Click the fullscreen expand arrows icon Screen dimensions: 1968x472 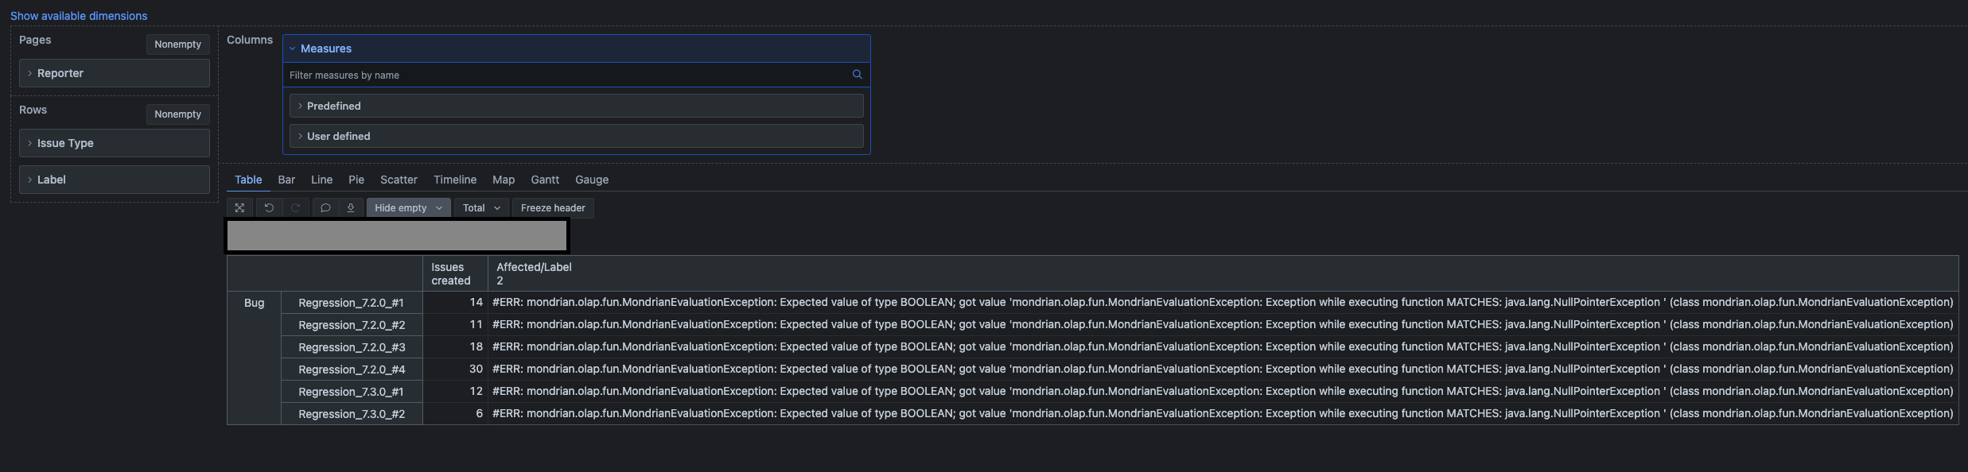(239, 208)
